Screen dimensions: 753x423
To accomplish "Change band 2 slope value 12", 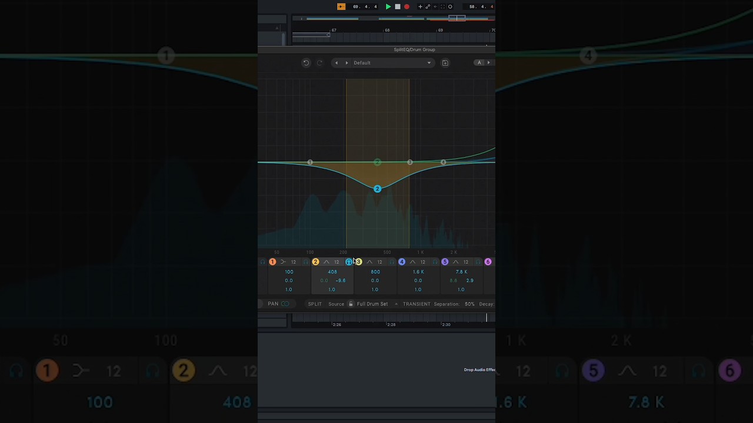I will point(336,262).
